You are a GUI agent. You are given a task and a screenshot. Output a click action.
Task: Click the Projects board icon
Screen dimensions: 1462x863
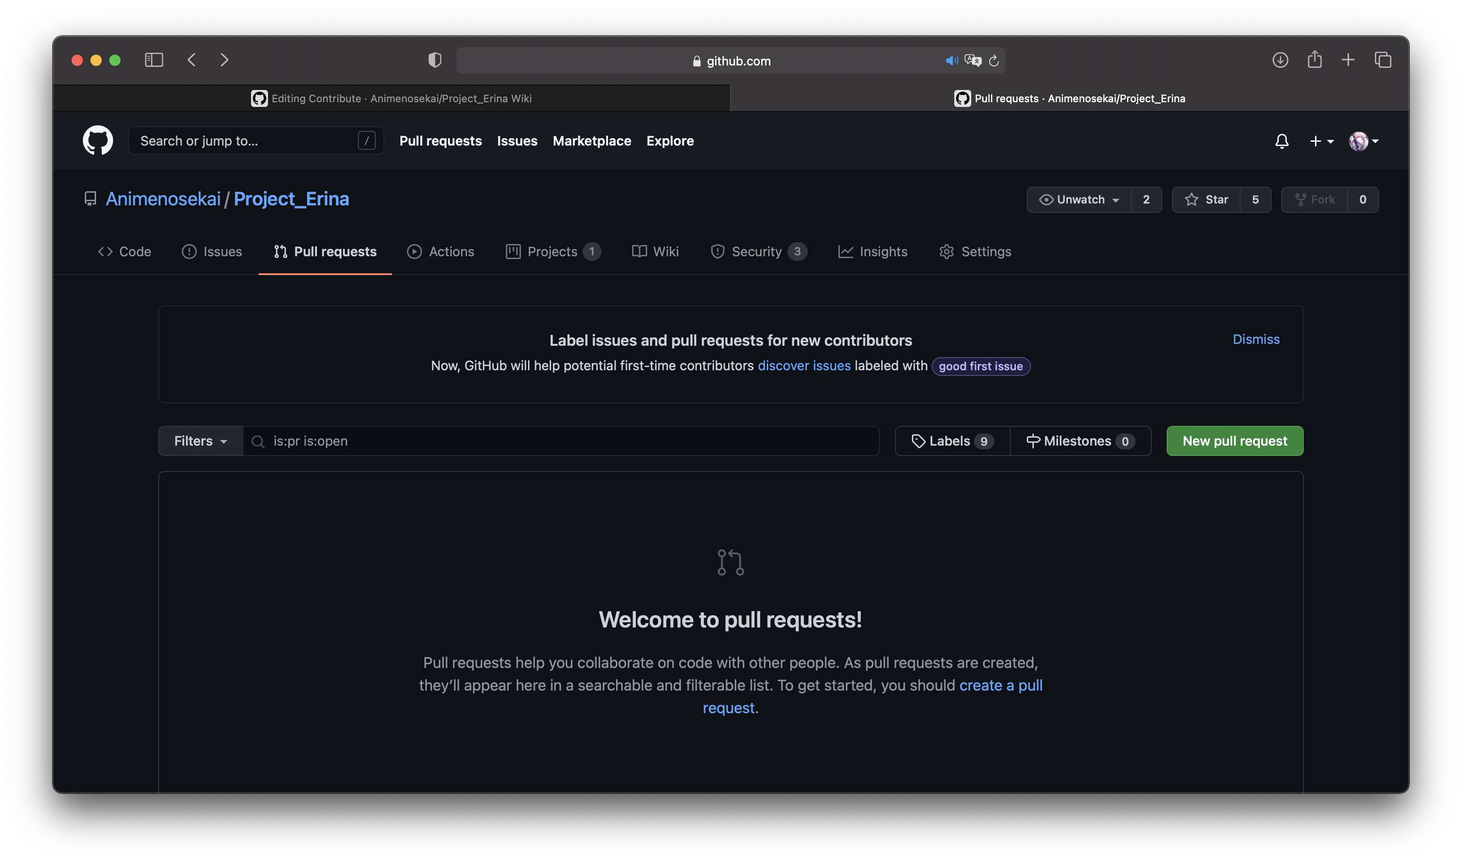(513, 252)
